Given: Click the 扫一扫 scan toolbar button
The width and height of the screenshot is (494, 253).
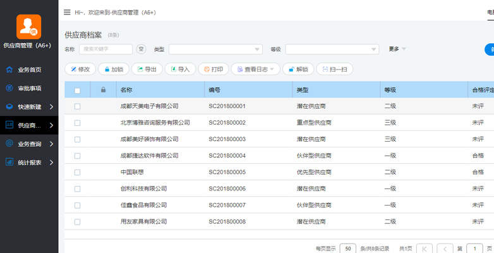Looking at the screenshot, I should [x=334, y=70].
